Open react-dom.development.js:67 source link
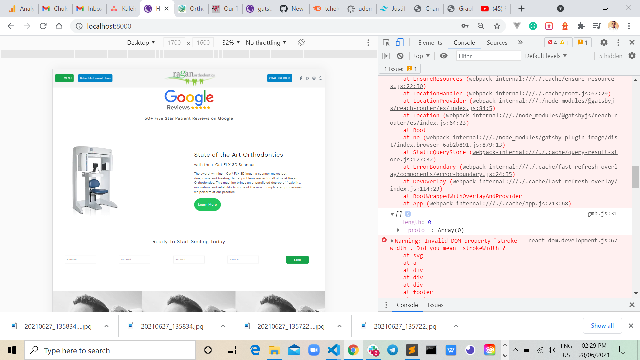Viewport: 640px width, 360px height. (x=573, y=241)
